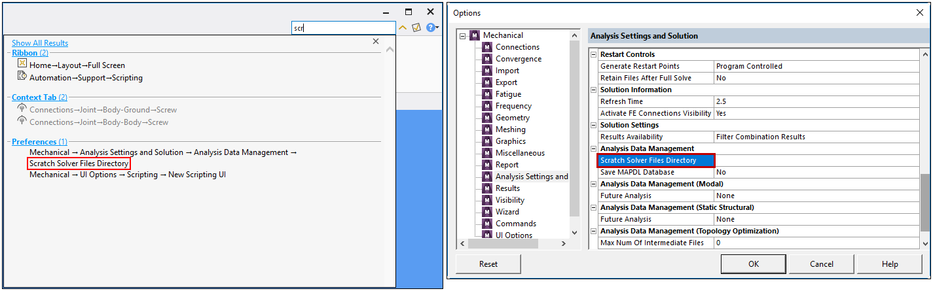Click the Visibility M icon in Options tree
Viewport: 933px width, 291px height.
coord(487,200)
